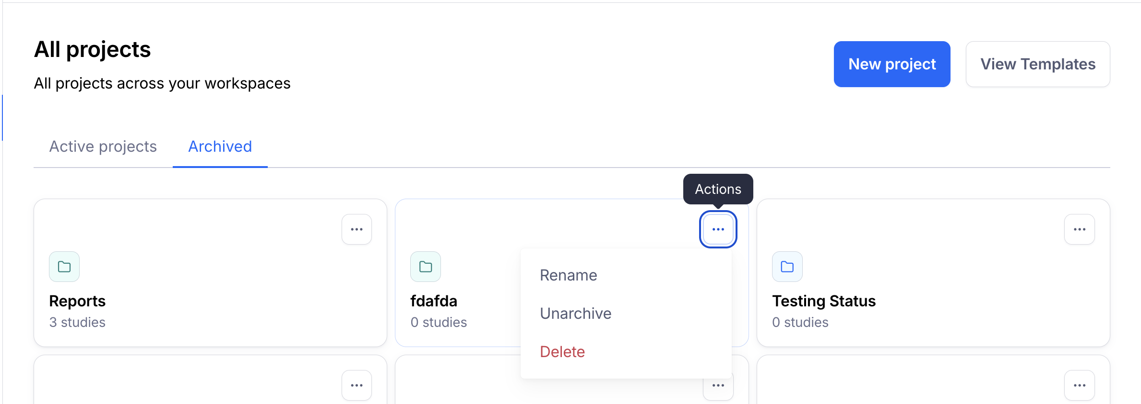Viewport: 1141px width, 404px height.
Task: Choose Unarchive in the context menu
Action: point(575,314)
